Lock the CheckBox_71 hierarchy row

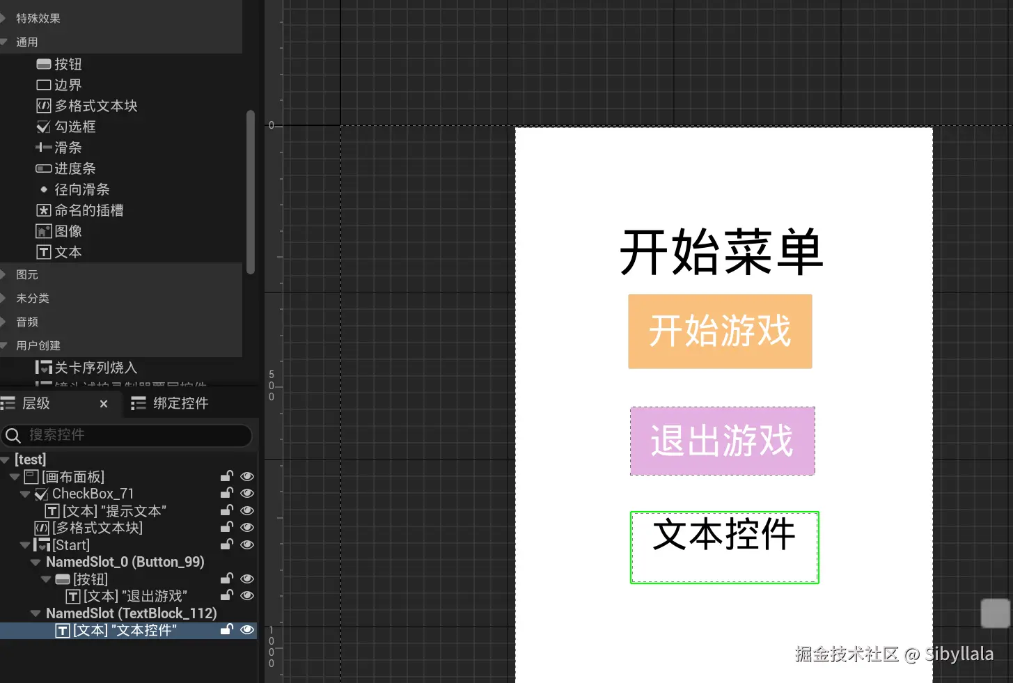[227, 493]
